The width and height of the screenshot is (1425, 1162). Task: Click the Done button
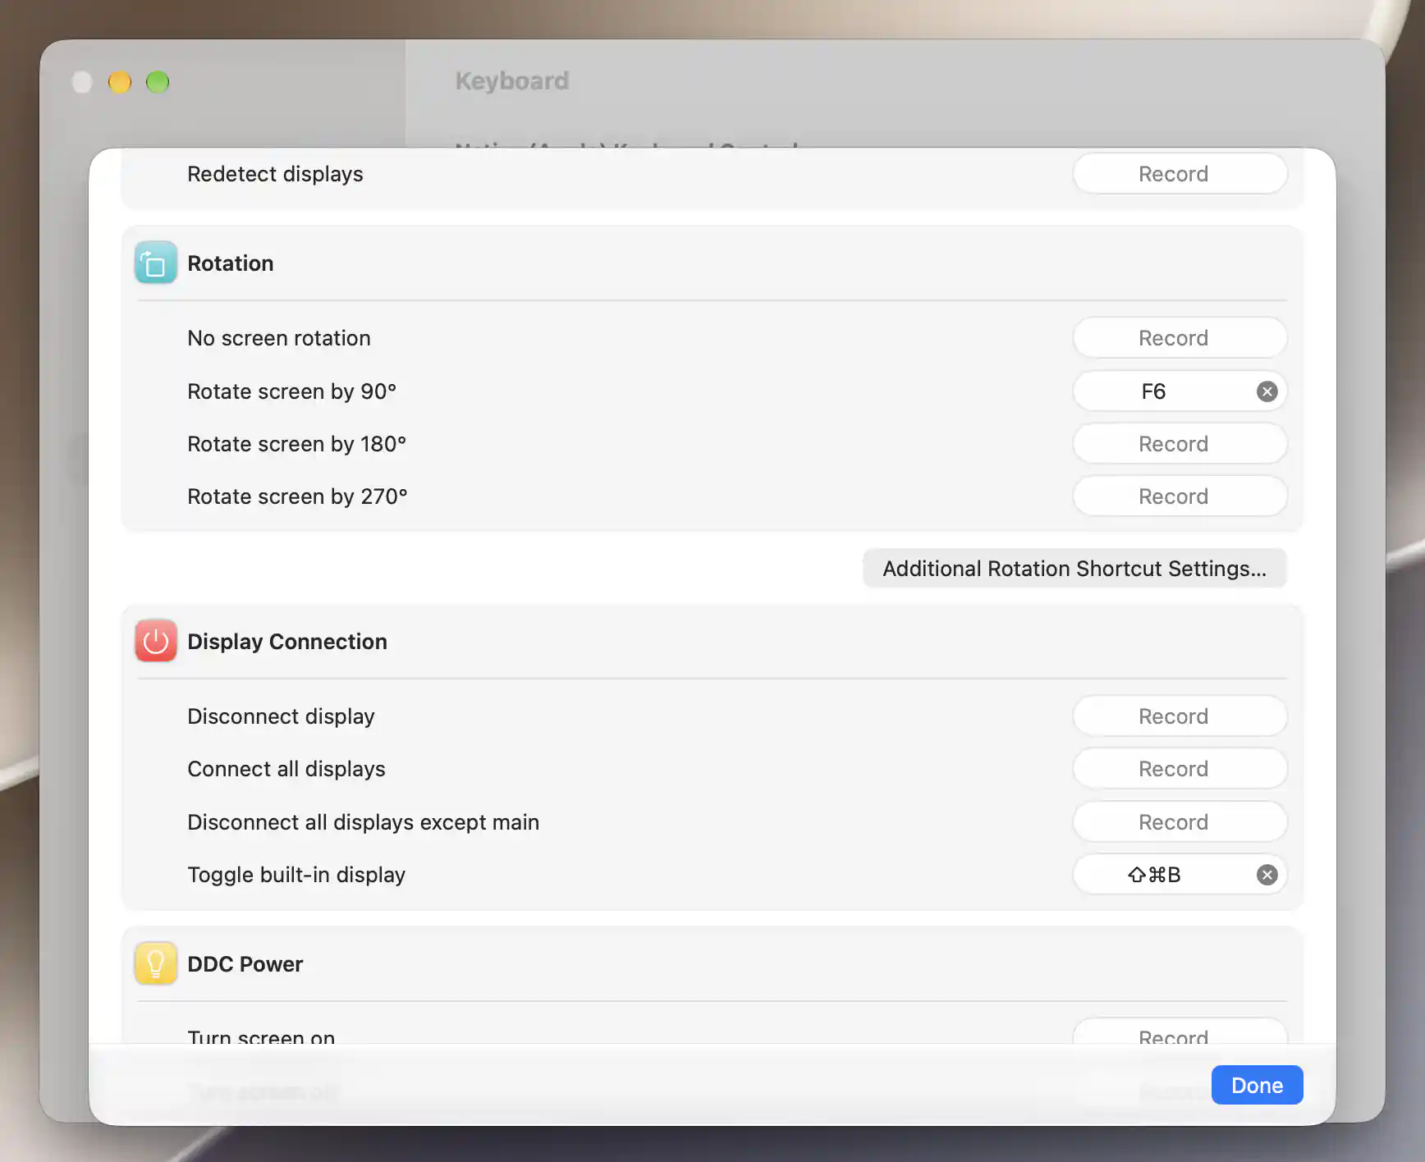click(x=1257, y=1085)
